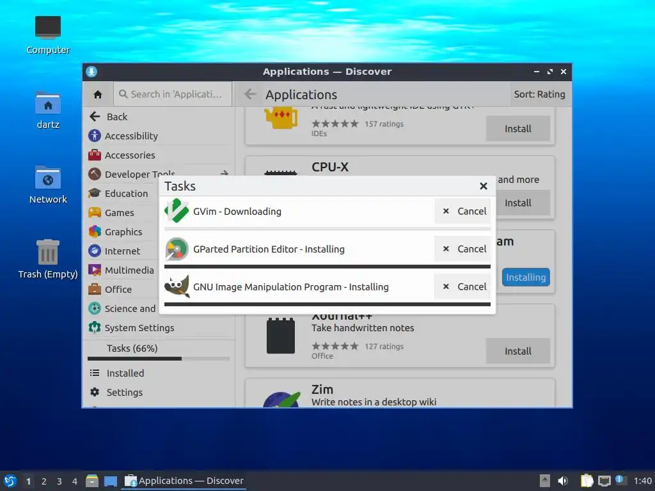Click the GIMP mascot icon in Tasks
Viewport: 655px width, 491px height.
coord(177,286)
